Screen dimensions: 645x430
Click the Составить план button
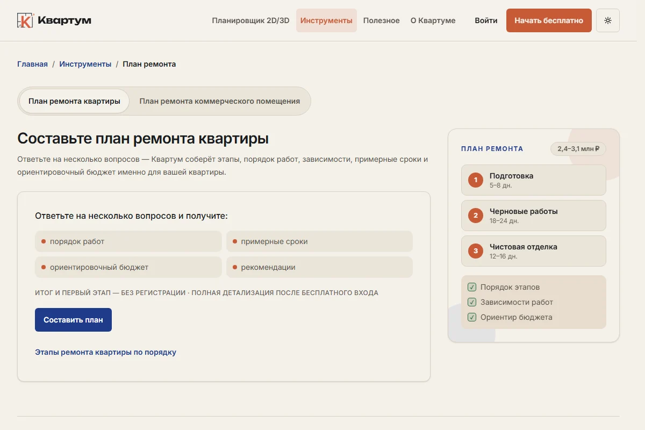pyautogui.click(x=73, y=320)
